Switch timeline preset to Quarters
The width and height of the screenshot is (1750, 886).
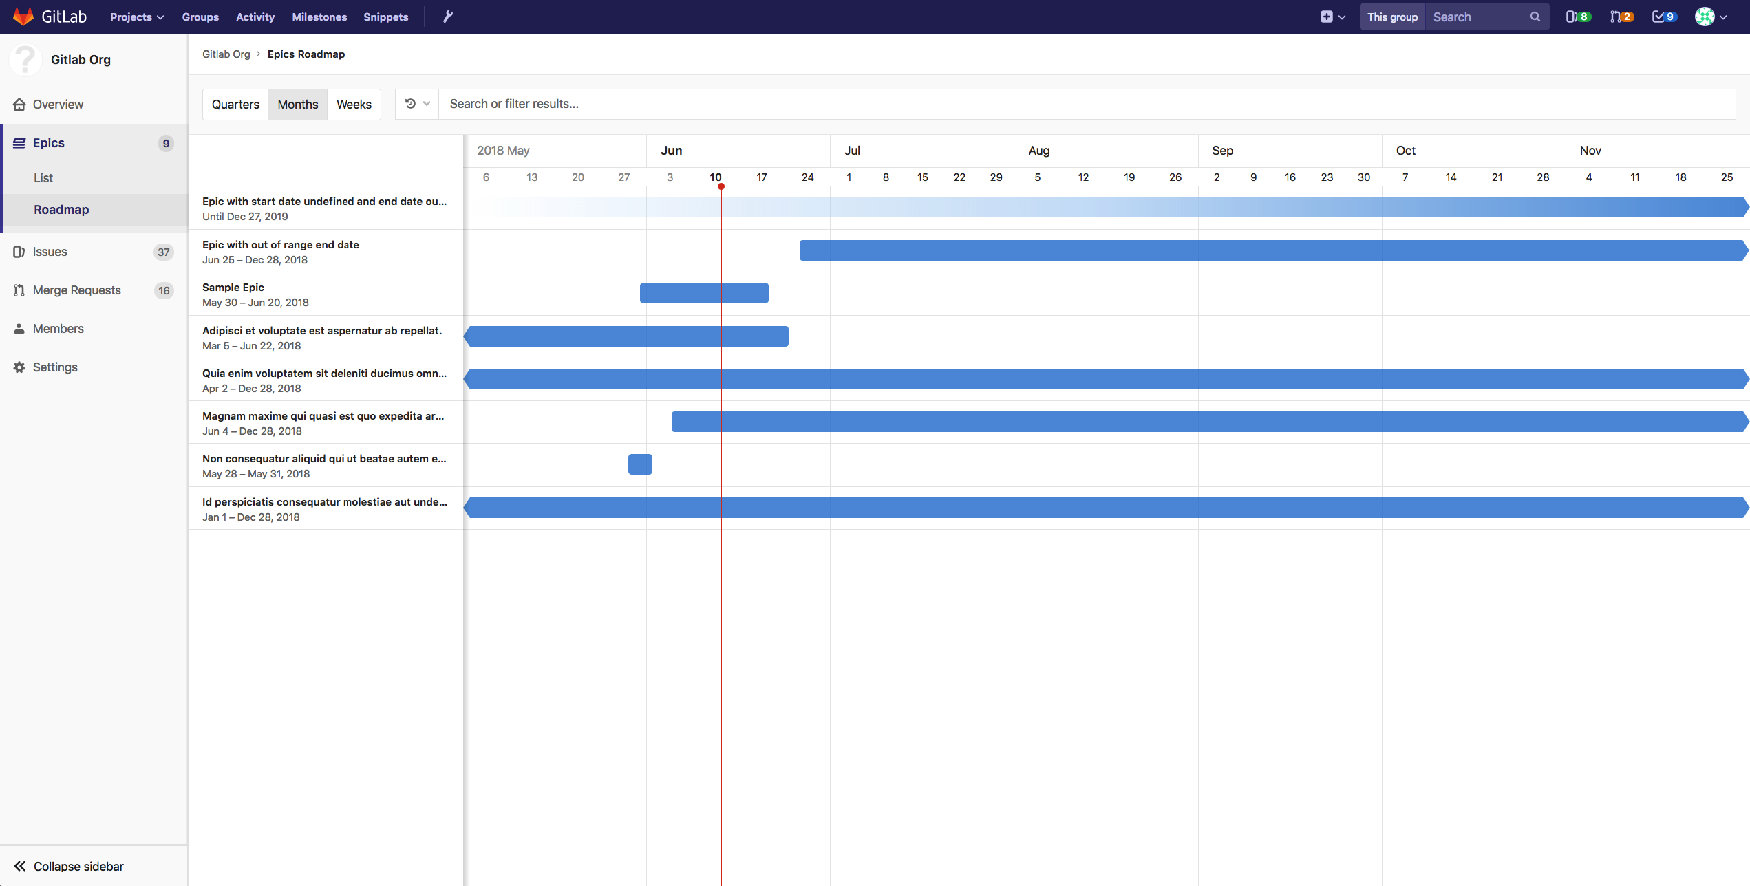(x=235, y=104)
